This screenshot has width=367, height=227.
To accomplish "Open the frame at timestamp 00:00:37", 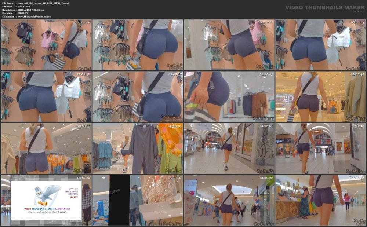I will tap(138, 97).
